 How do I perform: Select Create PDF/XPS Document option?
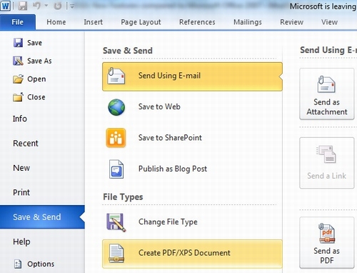point(192,254)
